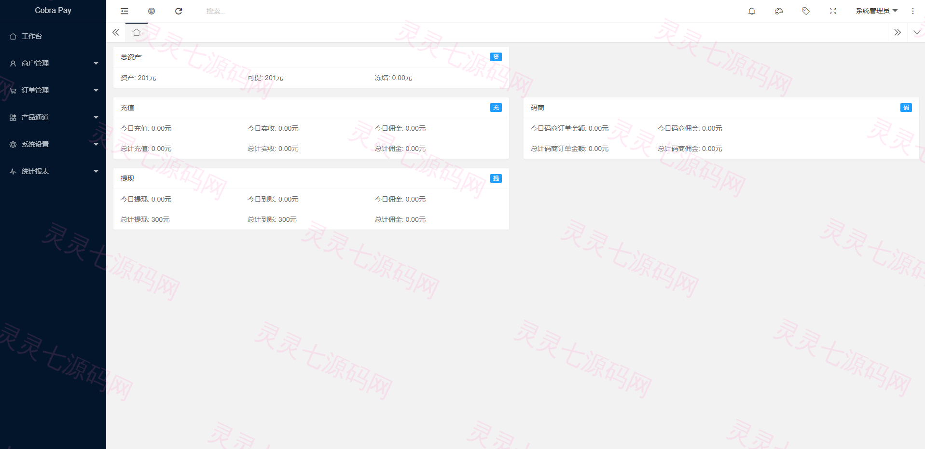Click 今日充值: 0.00元 text
Image resolution: width=925 pixels, height=449 pixels.
[146, 128]
